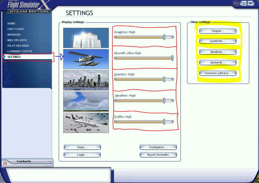Click the Traffic airport thumbnail
Screen dimensions: 259x183
click(86, 123)
